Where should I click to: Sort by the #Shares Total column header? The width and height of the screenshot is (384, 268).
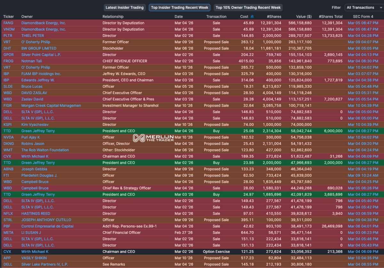331,17
